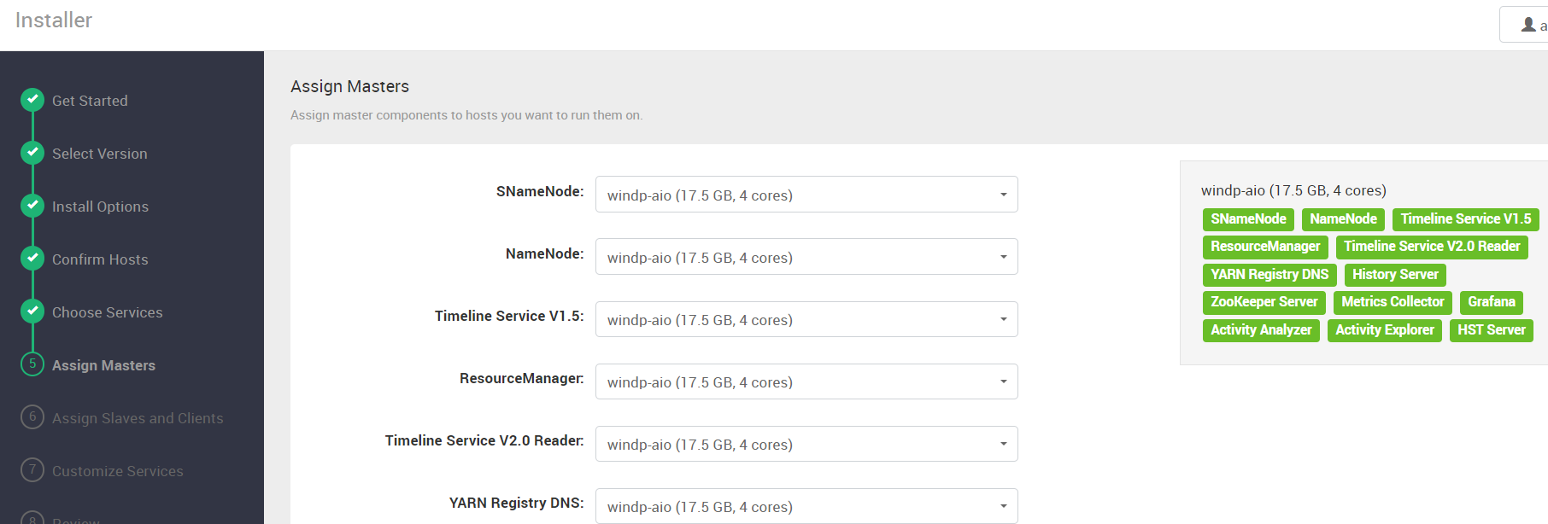Click the ZooKeeper Server green label
The width and height of the screenshot is (1548, 524).
point(1264,302)
